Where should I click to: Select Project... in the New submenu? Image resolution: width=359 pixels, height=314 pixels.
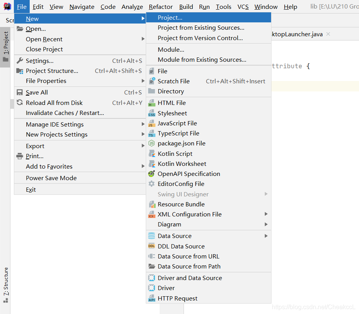click(x=209, y=18)
